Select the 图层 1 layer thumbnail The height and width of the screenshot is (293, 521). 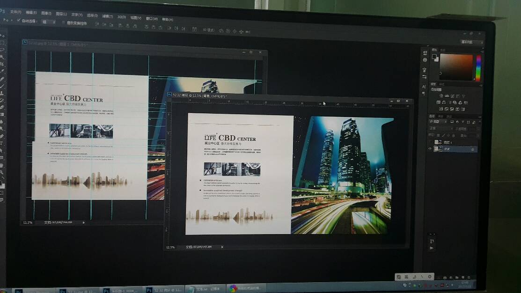coord(438,142)
